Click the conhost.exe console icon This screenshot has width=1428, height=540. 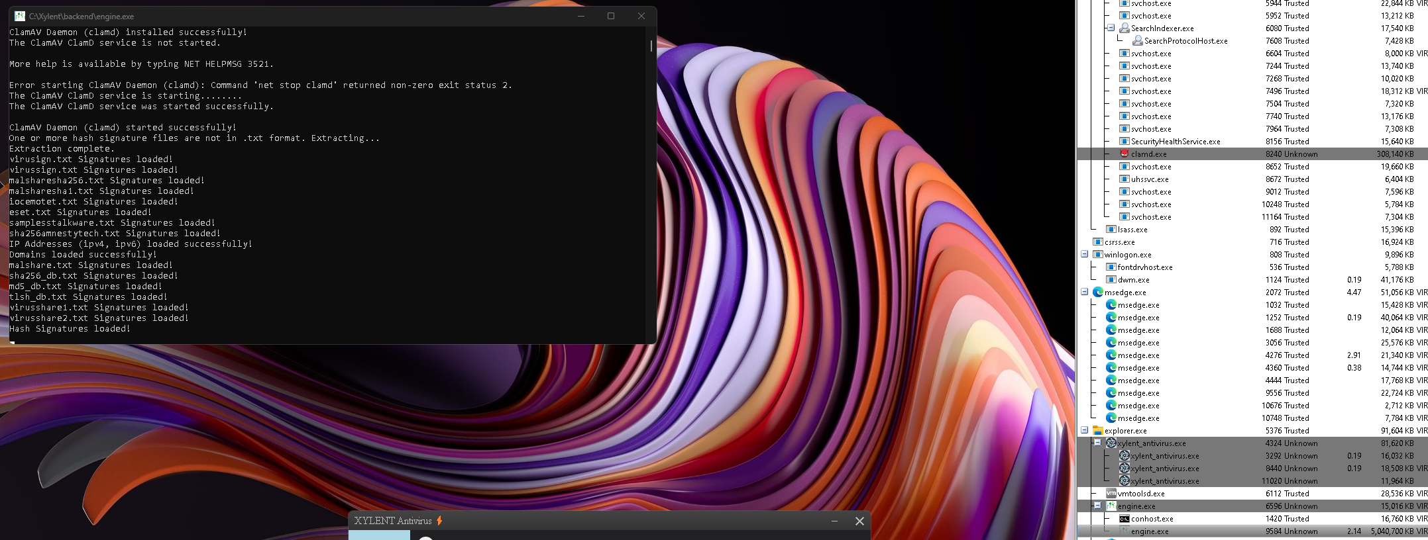pos(1124,518)
